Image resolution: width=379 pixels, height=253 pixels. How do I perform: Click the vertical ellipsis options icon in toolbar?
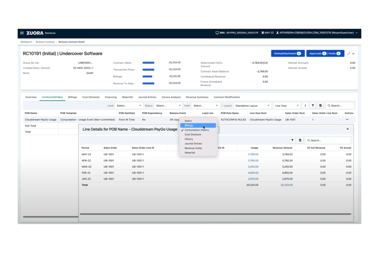(x=305, y=106)
